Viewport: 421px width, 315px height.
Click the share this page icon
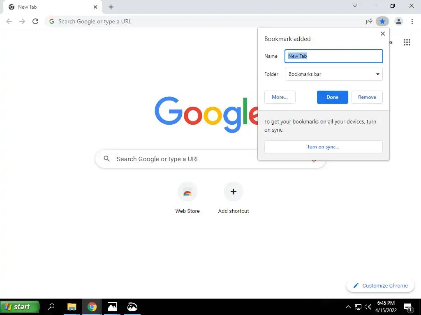369,21
